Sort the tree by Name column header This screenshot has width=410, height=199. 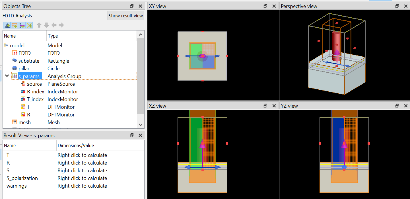[x=25, y=36]
